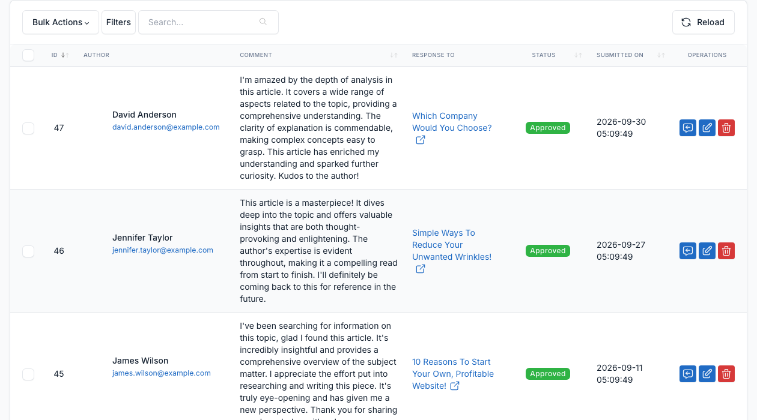Select checkbox for comment ID 45

tap(28, 374)
